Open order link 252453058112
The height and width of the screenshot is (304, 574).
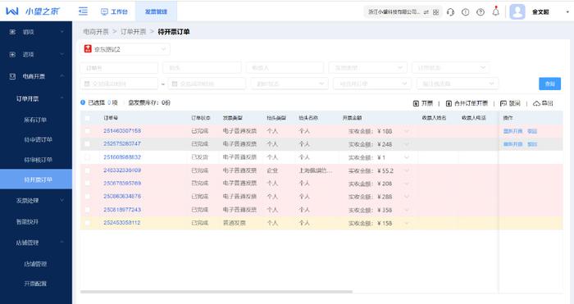point(122,223)
